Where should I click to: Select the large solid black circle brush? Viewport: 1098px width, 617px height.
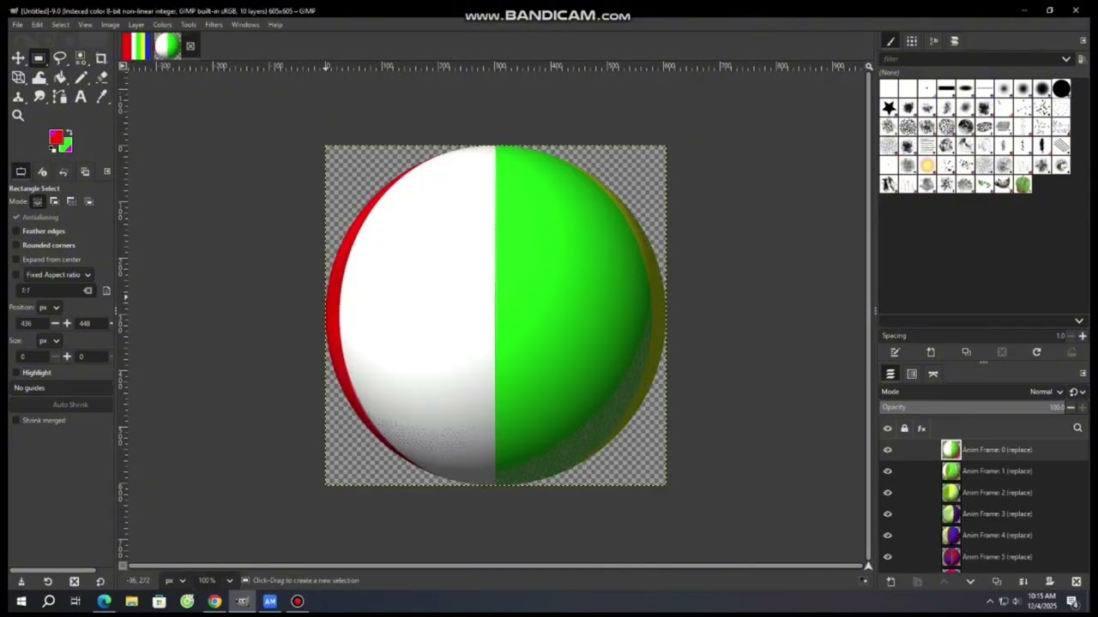[1061, 88]
